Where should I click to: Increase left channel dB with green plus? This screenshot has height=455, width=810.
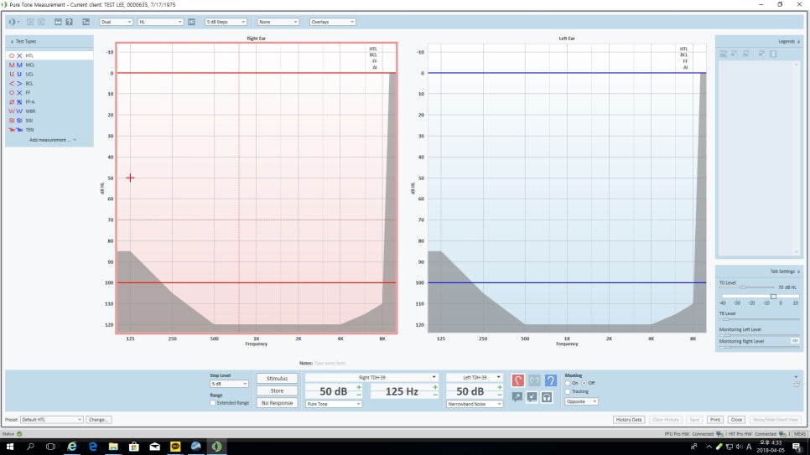tap(500, 387)
